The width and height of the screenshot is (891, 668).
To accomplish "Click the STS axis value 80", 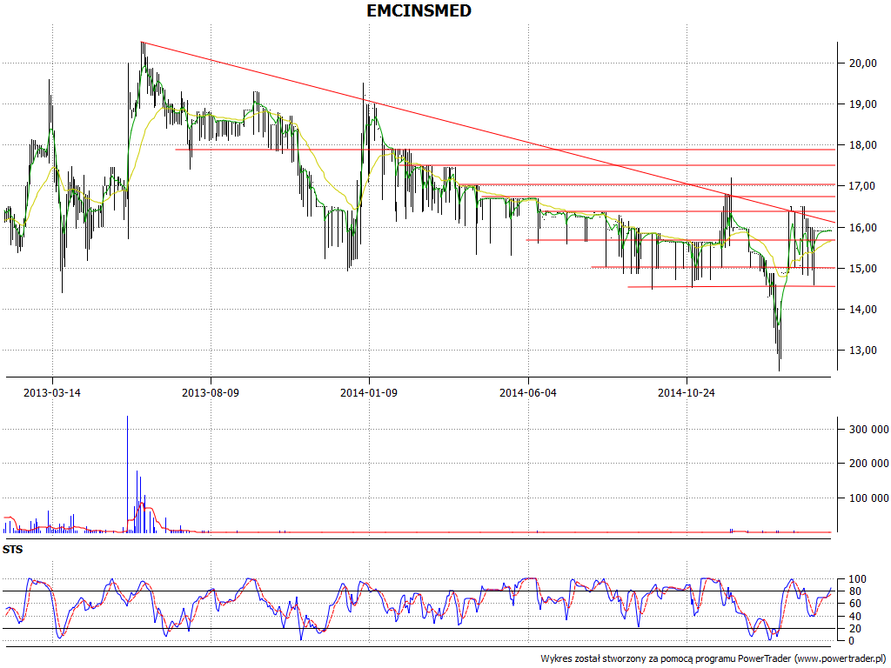I will [x=854, y=591].
